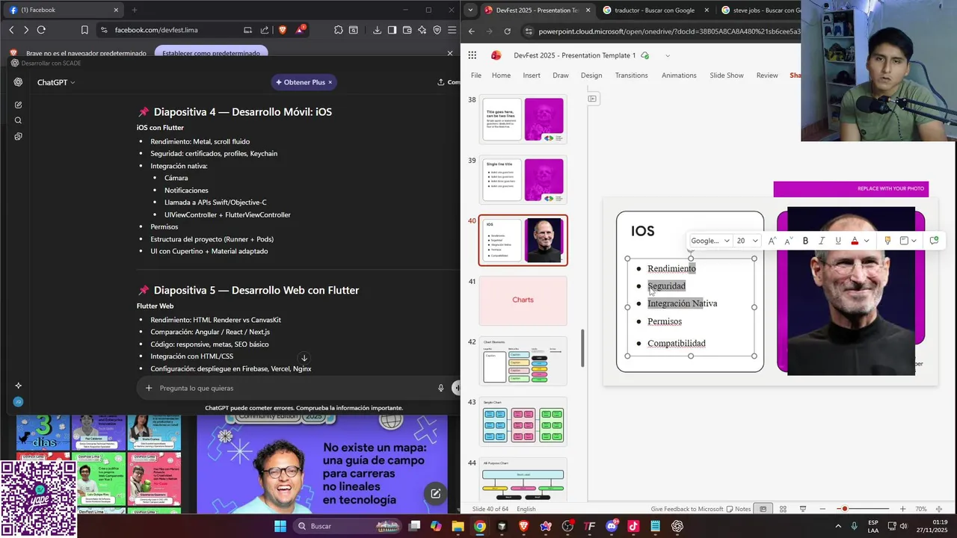Viewport: 957px width, 538px height.
Task: Click the microphone dictation icon in ChatGPT
Action: (x=440, y=388)
